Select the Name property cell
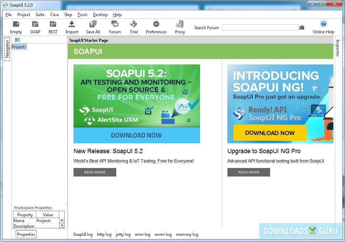 coord(25,221)
